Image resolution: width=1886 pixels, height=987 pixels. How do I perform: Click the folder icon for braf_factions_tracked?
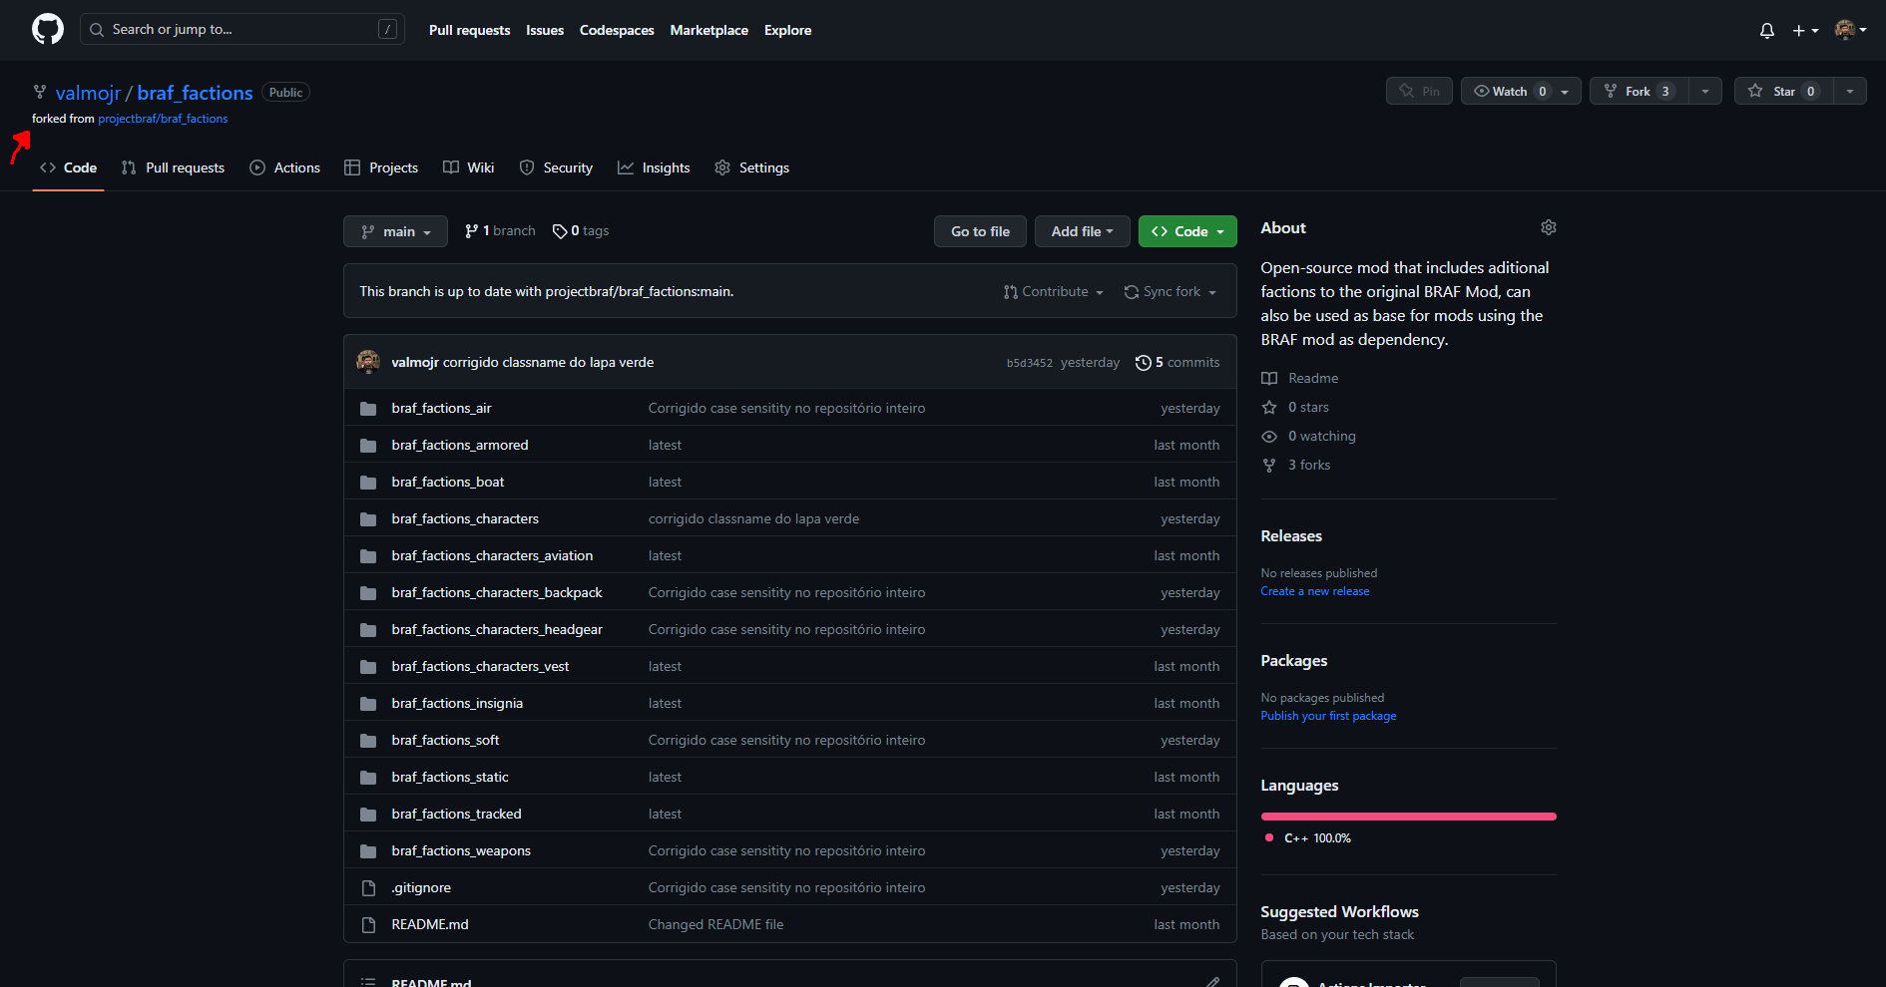pyautogui.click(x=368, y=815)
